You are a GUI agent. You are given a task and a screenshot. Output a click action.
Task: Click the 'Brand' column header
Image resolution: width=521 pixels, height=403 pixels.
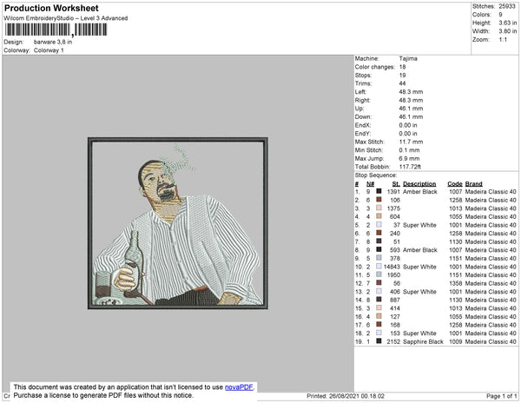[474, 184]
